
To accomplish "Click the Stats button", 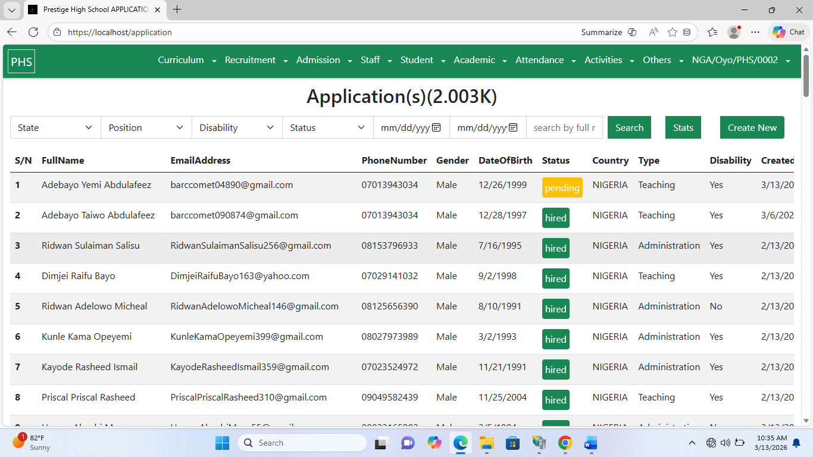I will [x=683, y=127].
